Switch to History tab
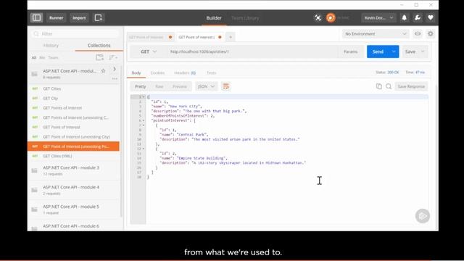The image size is (464, 261). pyautogui.click(x=51, y=45)
